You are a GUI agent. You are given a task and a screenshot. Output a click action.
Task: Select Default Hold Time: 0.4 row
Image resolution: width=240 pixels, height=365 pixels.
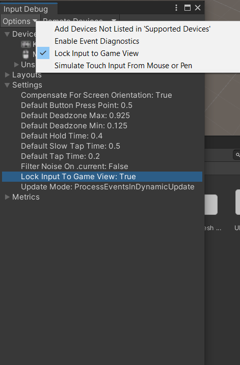coord(102,136)
